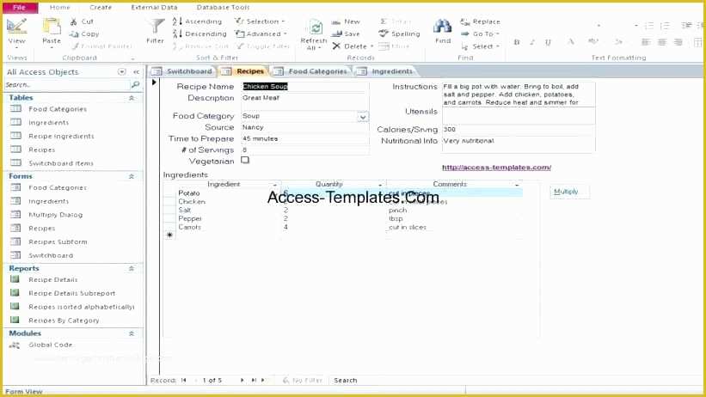Click the navigation pane Search field
This screenshot has width=706, height=397.
tap(66, 84)
